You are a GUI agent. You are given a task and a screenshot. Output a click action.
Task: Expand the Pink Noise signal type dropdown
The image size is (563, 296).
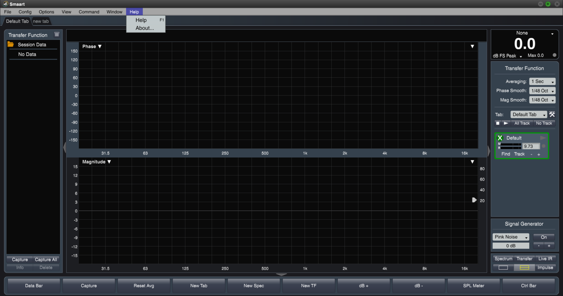click(511, 237)
